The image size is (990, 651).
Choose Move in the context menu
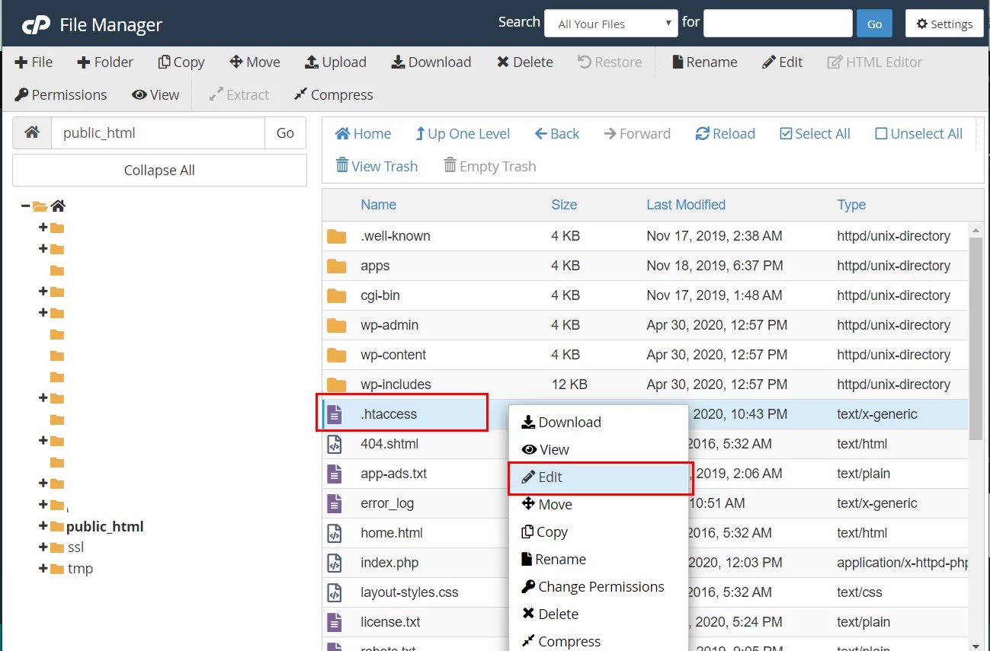(x=598, y=505)
